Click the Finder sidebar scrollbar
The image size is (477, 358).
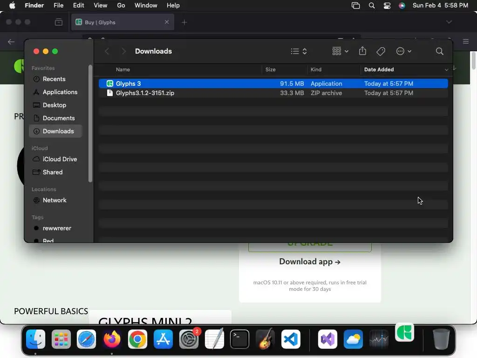(90, 123)
